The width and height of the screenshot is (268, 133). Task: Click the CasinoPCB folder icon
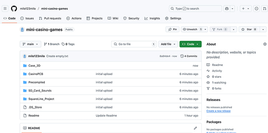[x=25, y=74]
